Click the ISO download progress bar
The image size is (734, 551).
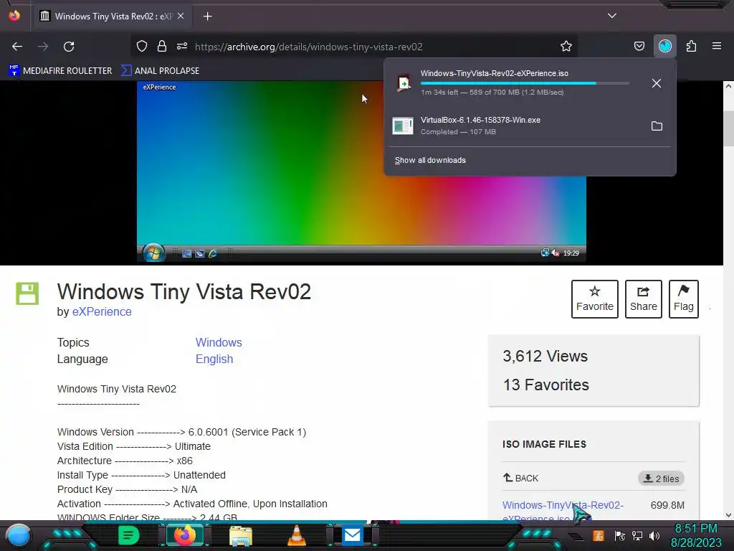click(x=525, y=83)
